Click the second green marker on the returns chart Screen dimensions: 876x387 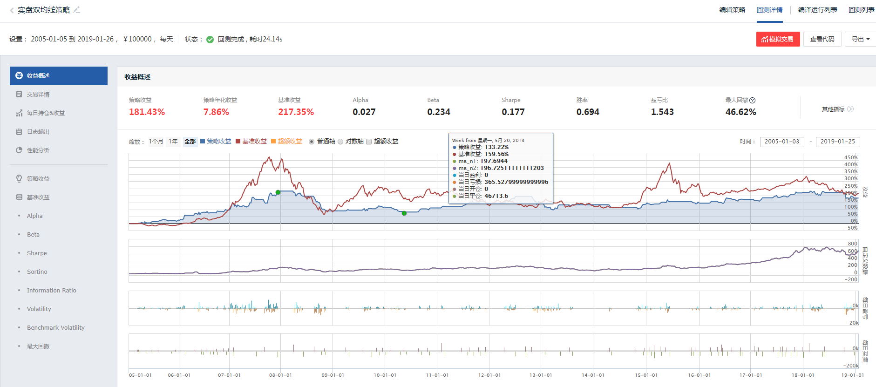pyautogui.click(x=404, y=213)
